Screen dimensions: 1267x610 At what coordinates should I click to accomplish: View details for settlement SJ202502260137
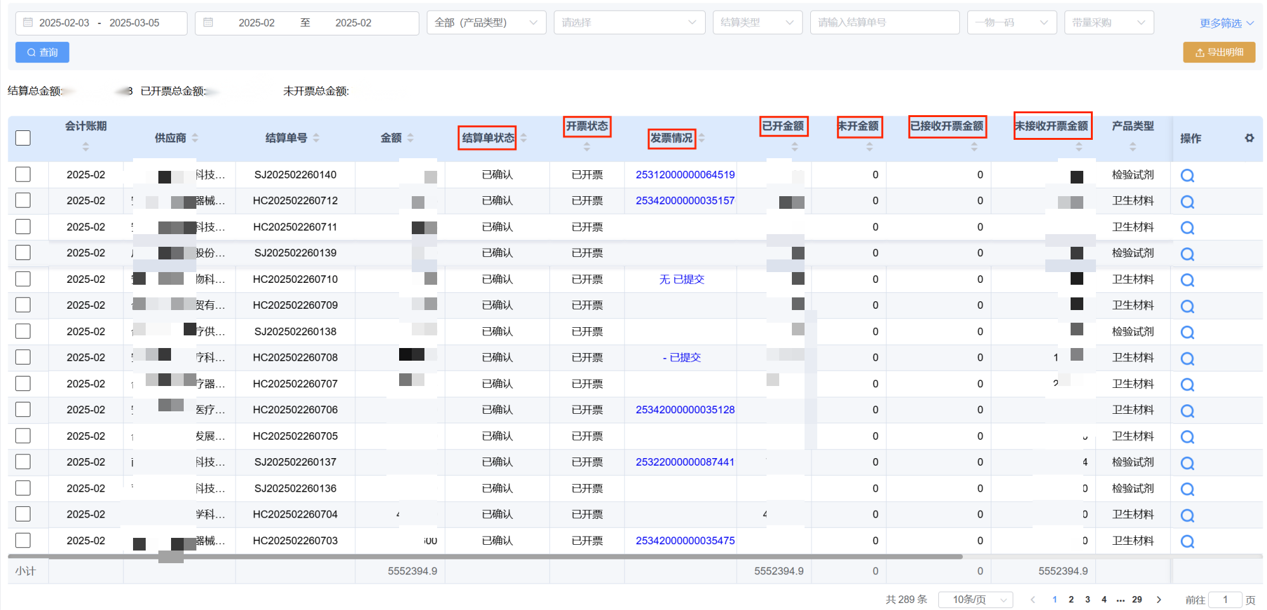[1187, 463]
